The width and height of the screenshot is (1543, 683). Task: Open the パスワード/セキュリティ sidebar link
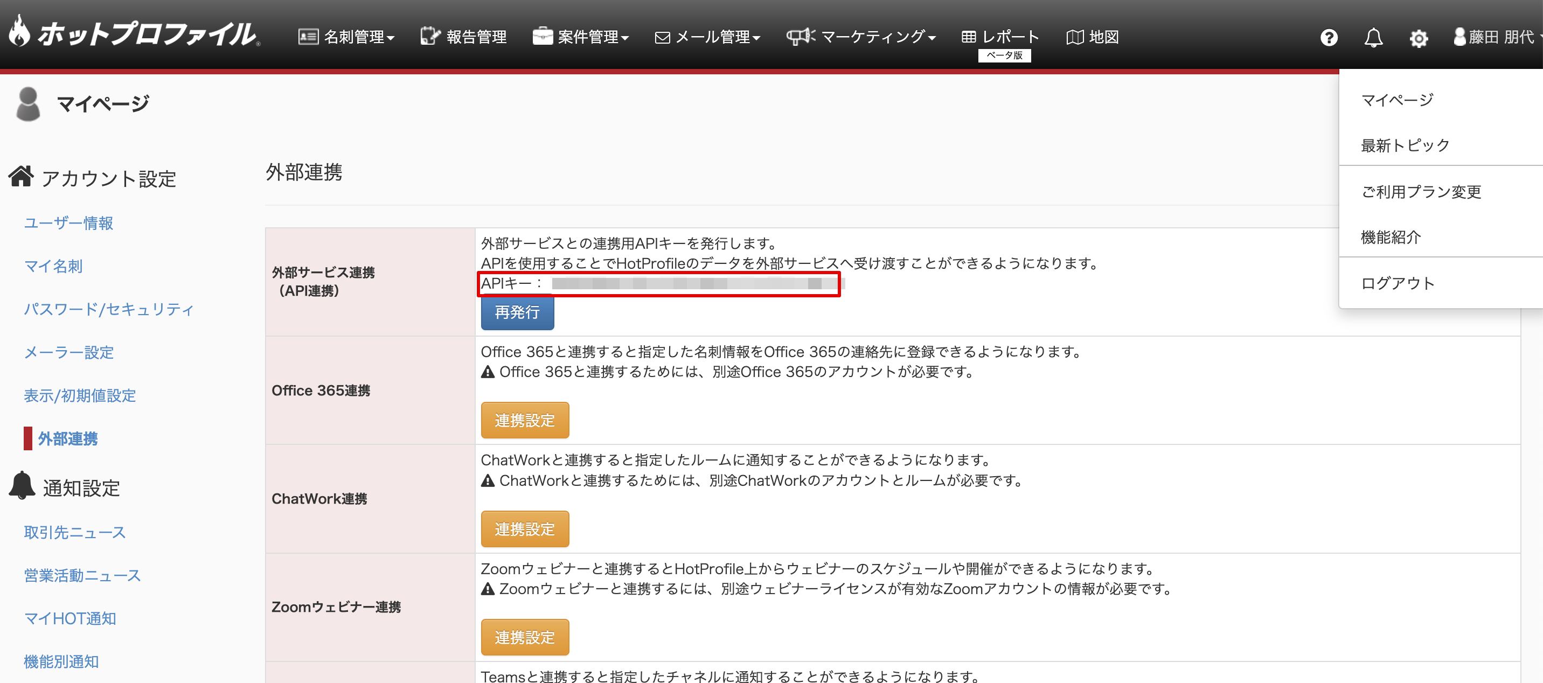tap(108, 309)
